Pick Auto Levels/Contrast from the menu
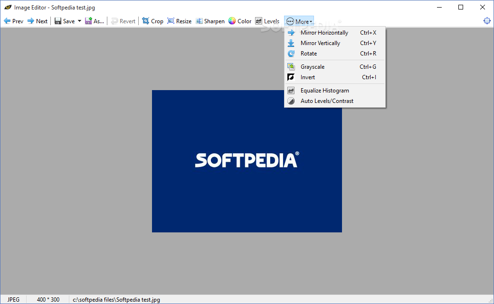The width and height of the screenshot is (494, 304). [334, 101]
